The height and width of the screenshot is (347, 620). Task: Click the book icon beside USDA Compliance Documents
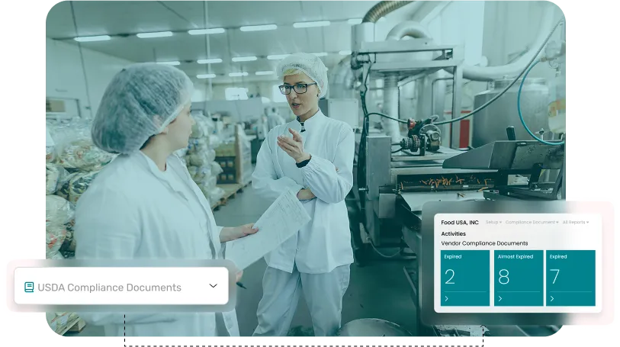click(x=29, y=288)
